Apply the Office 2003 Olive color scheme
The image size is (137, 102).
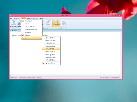pos(51,43)
